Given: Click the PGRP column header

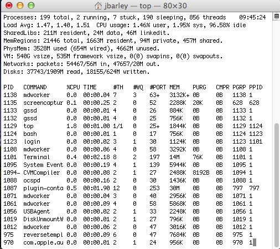Looking at the screenshot, I should click(239, 87).
